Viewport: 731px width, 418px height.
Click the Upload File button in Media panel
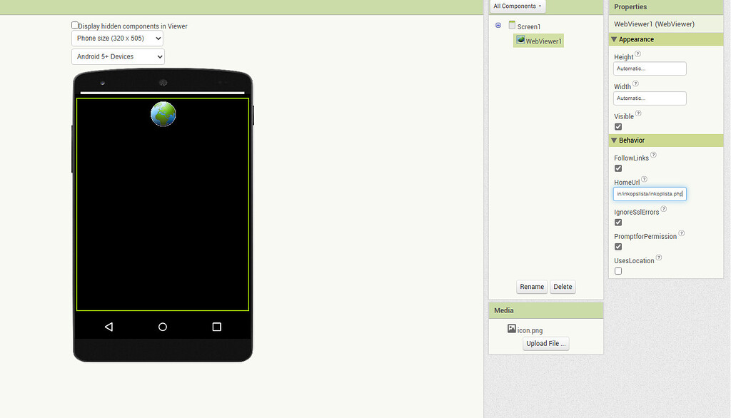coord(545,343)
